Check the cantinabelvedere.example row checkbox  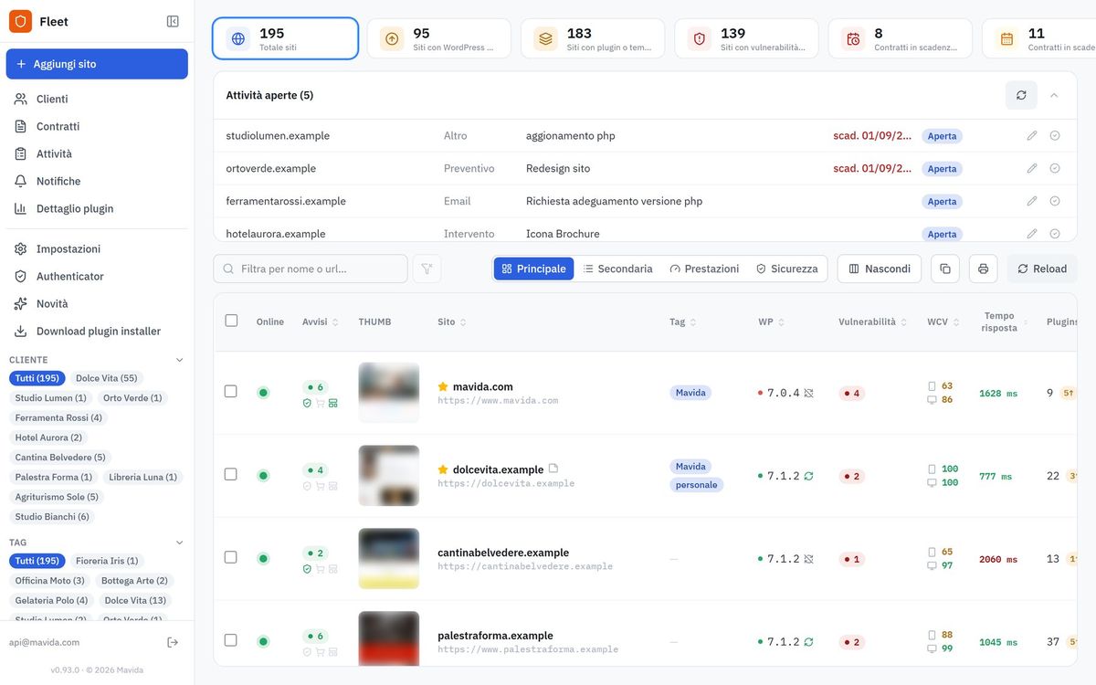(x=231, y=557)
